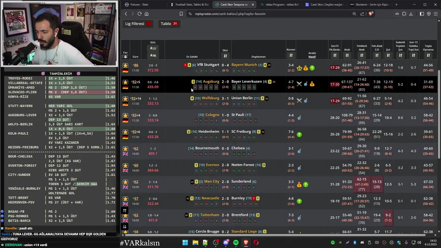Toggle favorite star for Cologne match
The height and width of the screenshot is (248, 441).
point(125,115)
